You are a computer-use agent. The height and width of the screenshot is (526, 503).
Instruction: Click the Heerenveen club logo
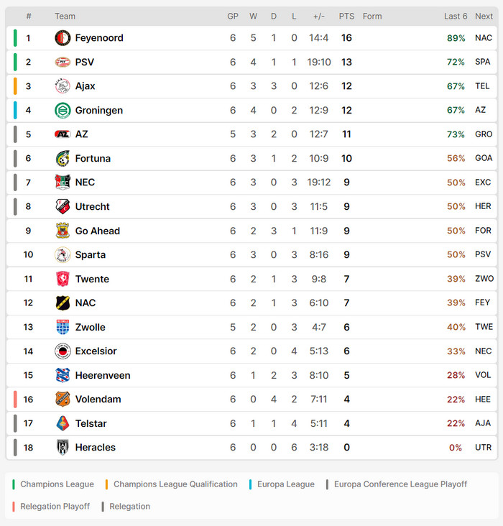point(63,375)
